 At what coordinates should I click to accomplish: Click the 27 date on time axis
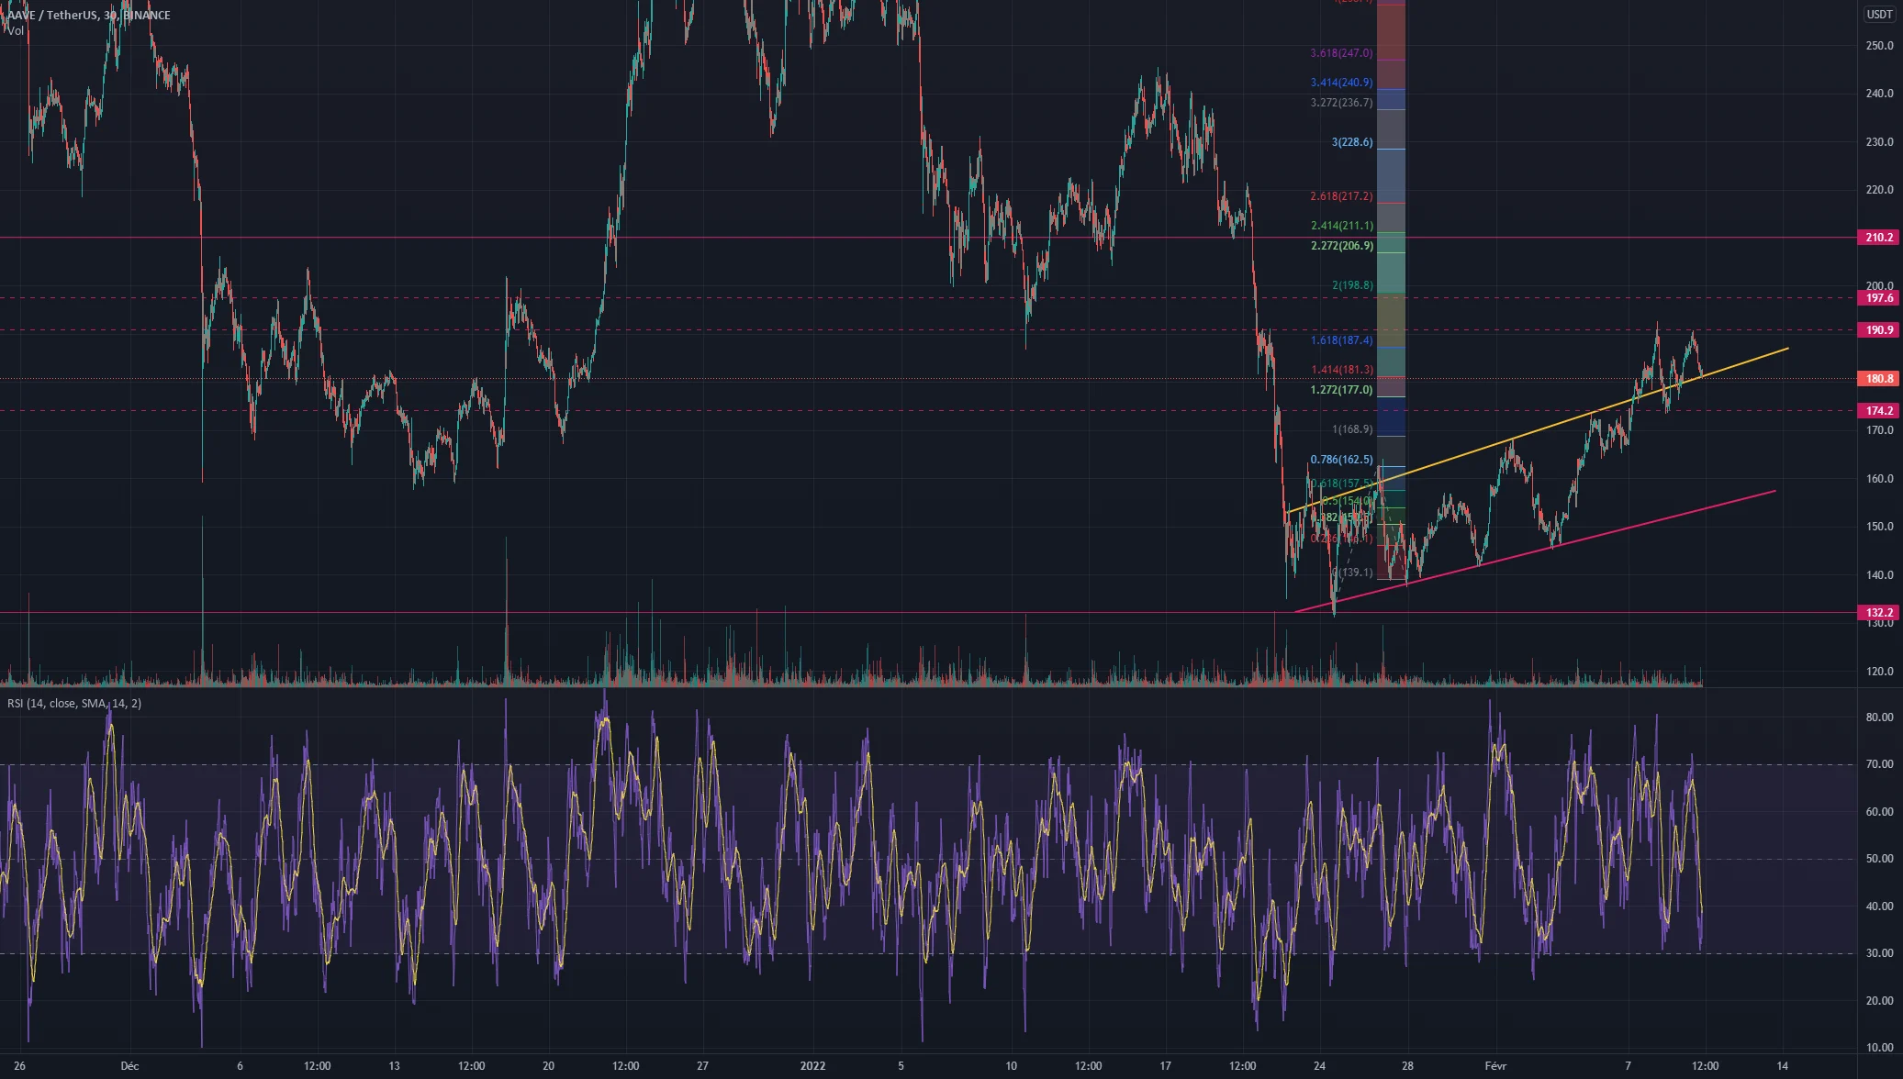coord(702,1066)
